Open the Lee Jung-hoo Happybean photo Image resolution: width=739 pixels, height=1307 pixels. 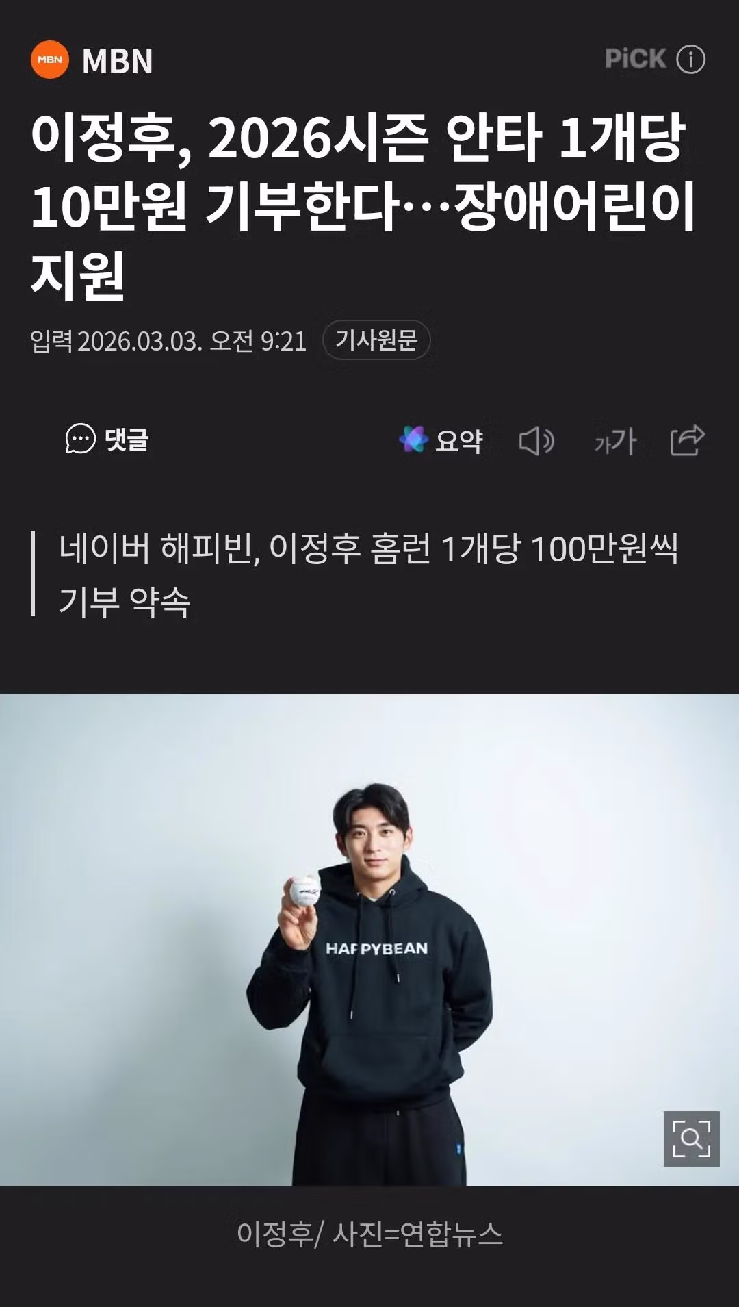[369, 939]
